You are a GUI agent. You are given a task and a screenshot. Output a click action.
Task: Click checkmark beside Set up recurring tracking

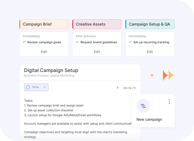(x=130, y=42)
